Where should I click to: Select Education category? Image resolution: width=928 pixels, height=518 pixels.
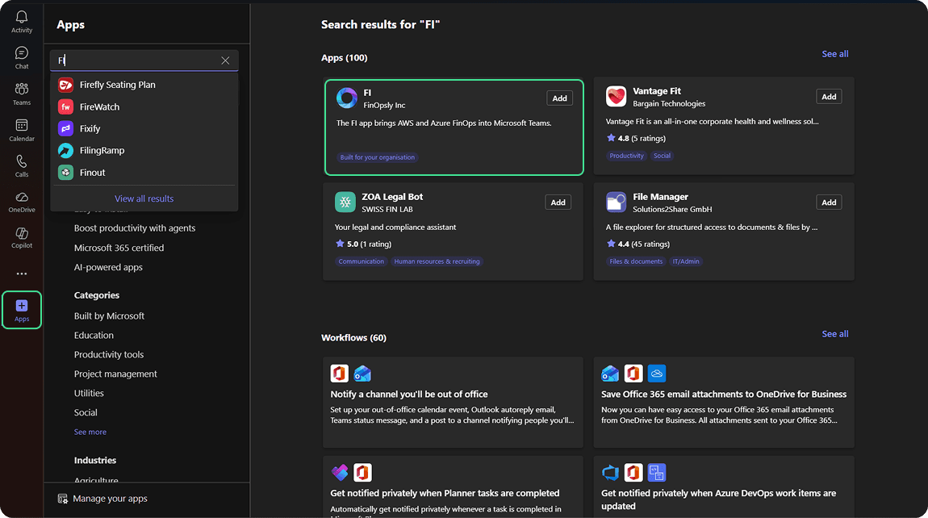(x=94, y=335)
